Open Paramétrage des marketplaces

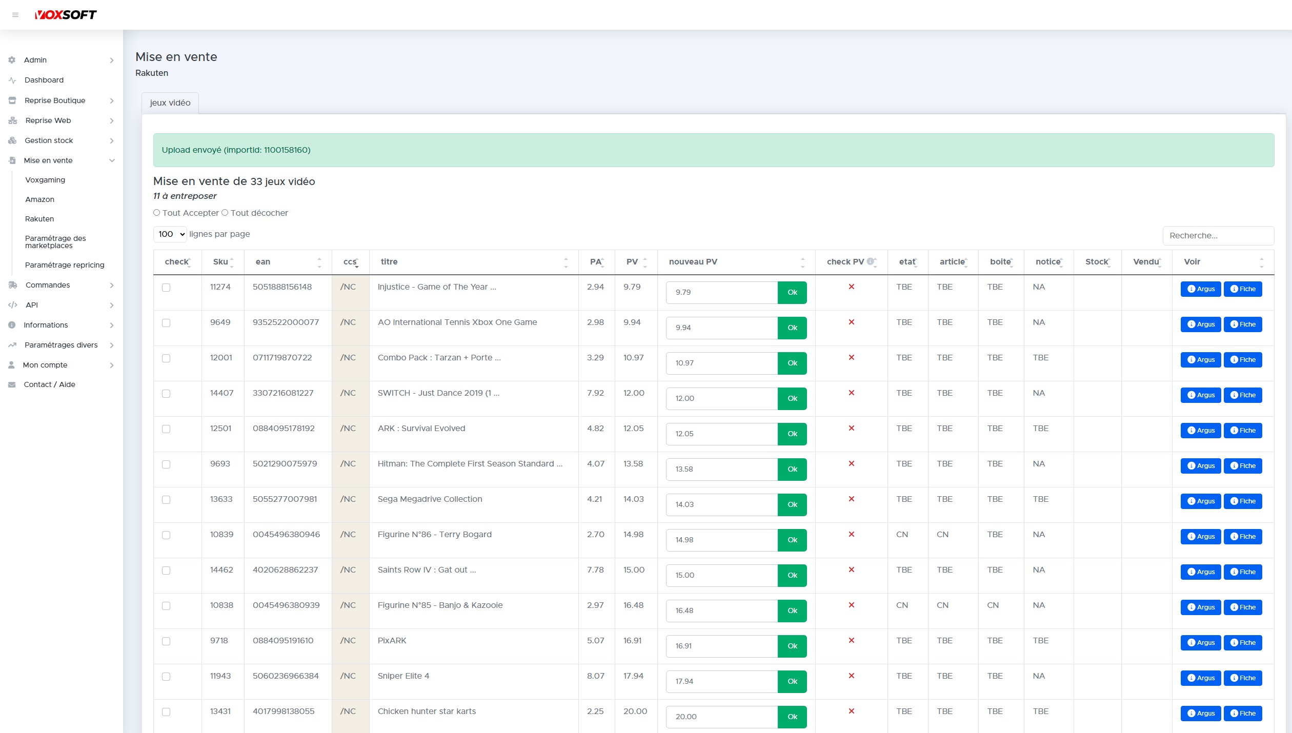point(55,242)
